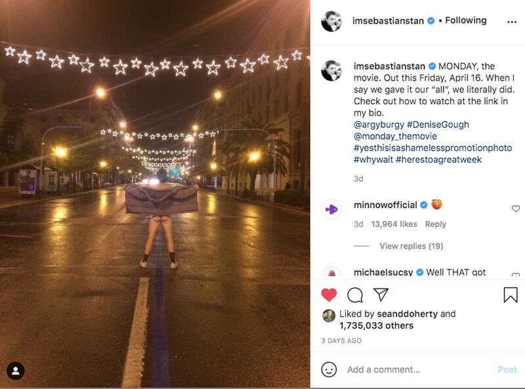Click the emoji smiley face icon
Image resolution: width=525 pixels, height=389 pixels.
(x=329, y=369)
